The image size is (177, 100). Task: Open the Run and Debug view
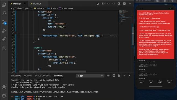tap(4, 31)
